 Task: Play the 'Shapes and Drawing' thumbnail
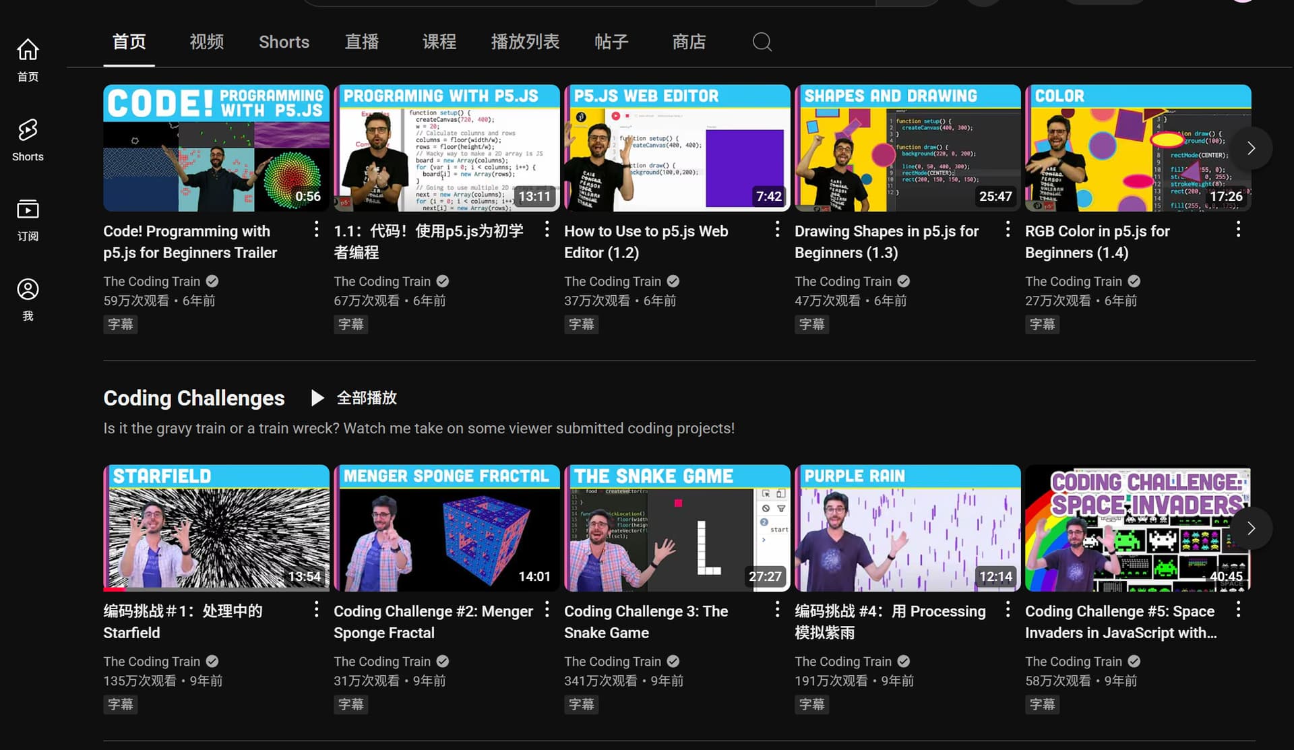[x=908, y=148]
